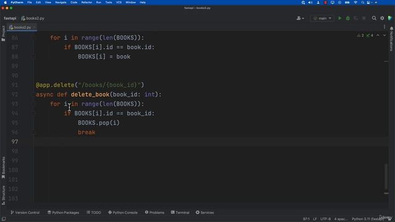Click BOOKS.pop(i) code line
395x222 pixels.
99,123
